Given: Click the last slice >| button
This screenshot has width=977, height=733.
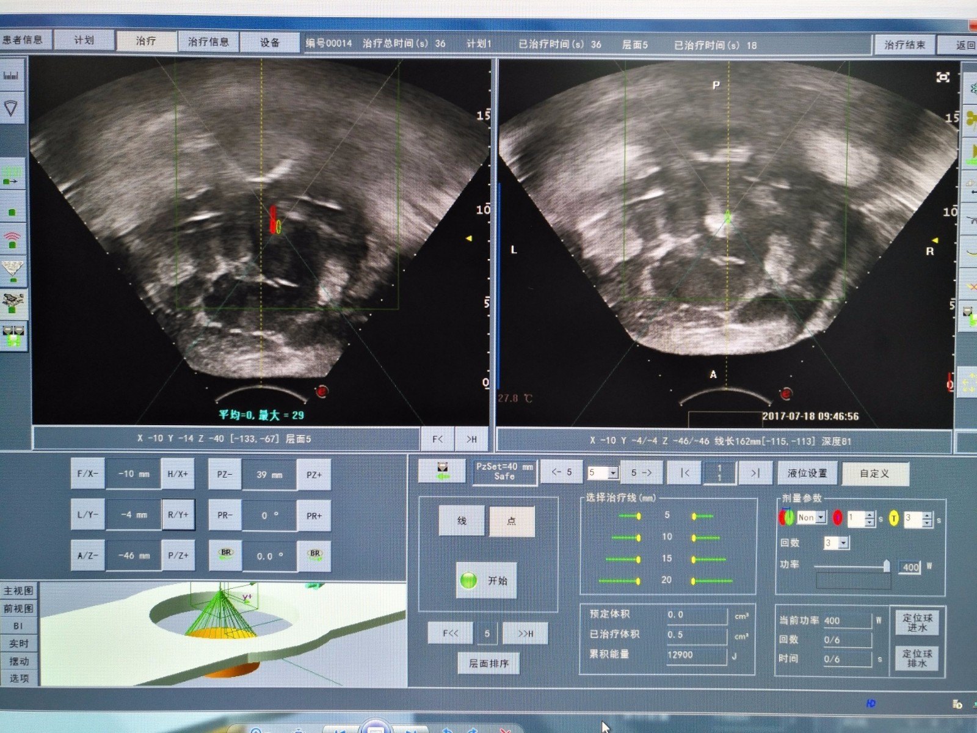Looking at the screenshot, I should pyautogui.click(x=755, y=473).
